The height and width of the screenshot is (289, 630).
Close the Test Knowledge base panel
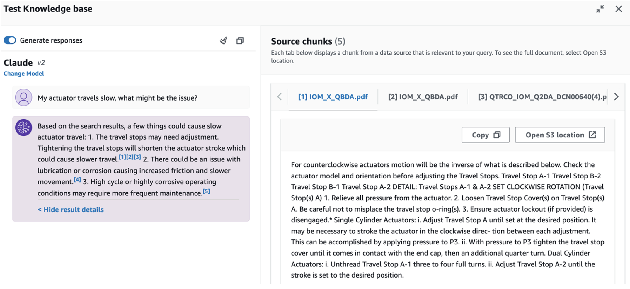tap(619, 9)
